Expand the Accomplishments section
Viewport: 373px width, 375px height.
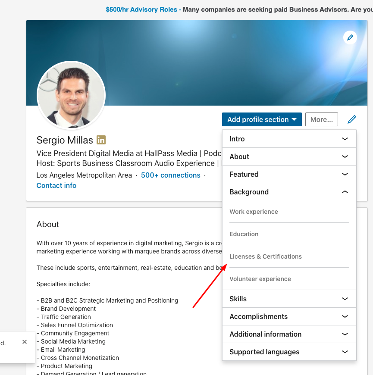(289, 316)
